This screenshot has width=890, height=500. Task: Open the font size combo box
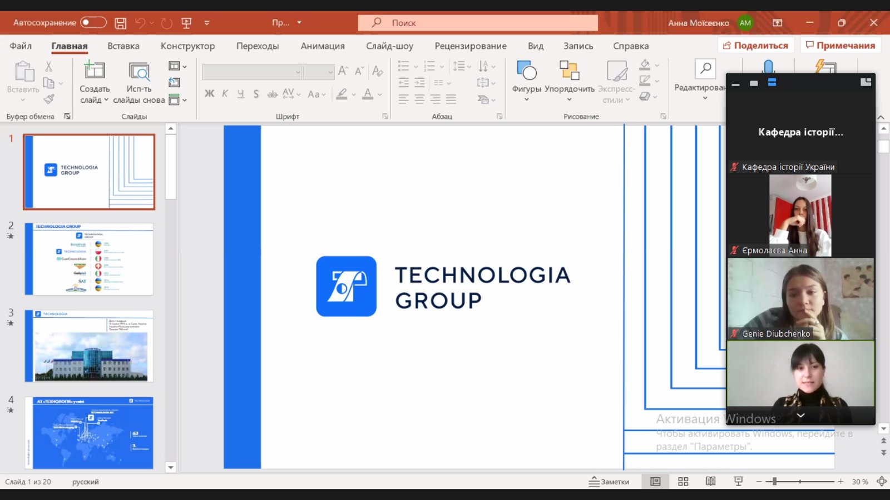[319, 72]
